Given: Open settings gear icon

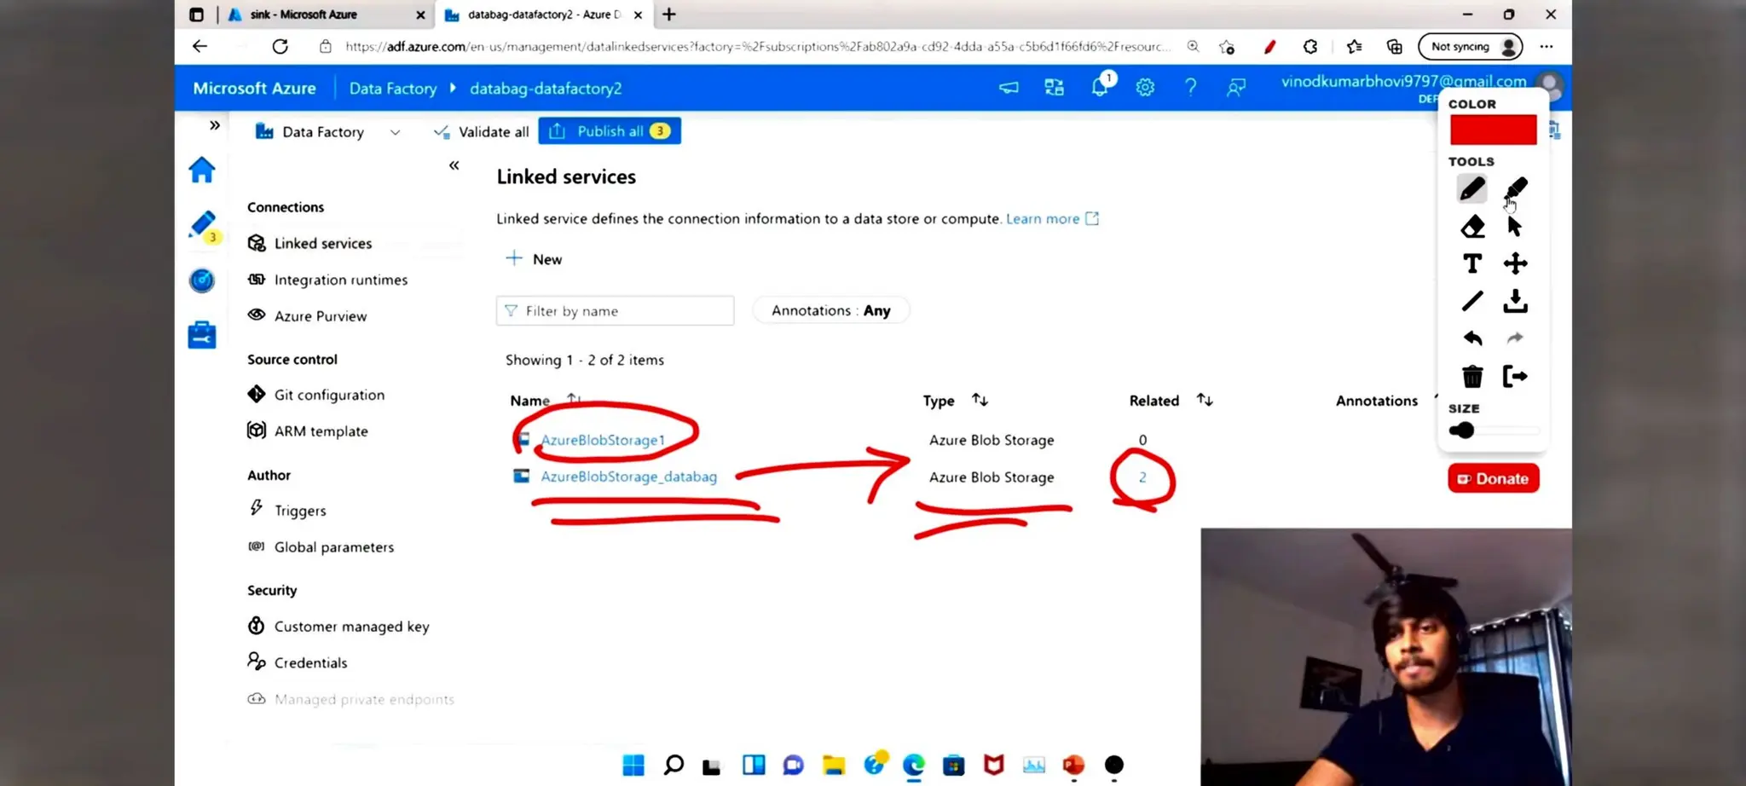Looking at the screenshot, I should pos(1145,88).
